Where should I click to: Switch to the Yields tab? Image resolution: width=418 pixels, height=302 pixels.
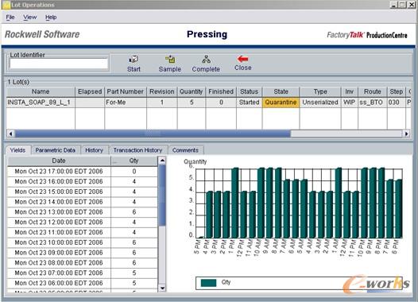coord(17,150)
